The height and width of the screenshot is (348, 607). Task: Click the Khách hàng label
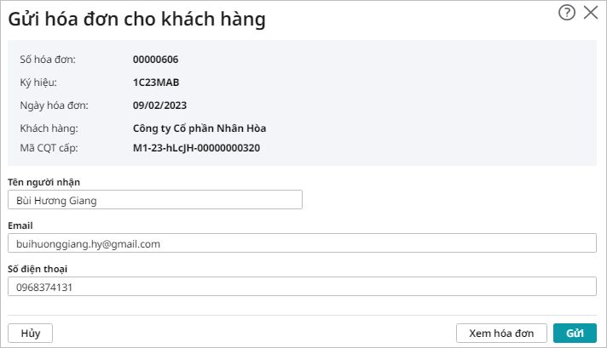(49, 128)
